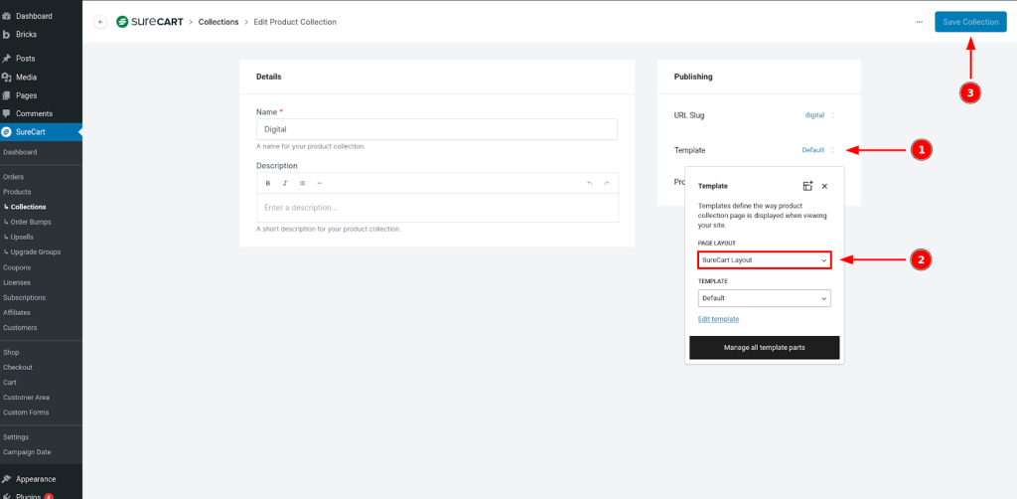The height and width of the screenshot is (499, 1017).
Task: Click add new template icon in popover
Action: (807, 186)
